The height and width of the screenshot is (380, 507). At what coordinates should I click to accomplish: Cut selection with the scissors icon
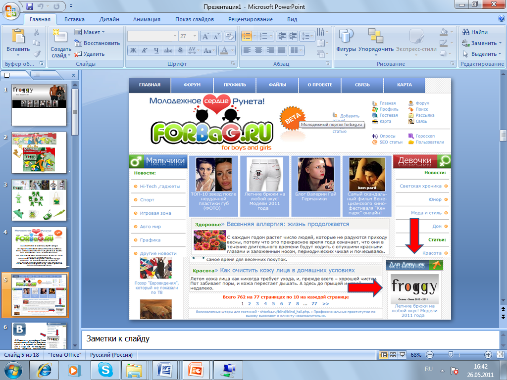[x=36, y=32]
